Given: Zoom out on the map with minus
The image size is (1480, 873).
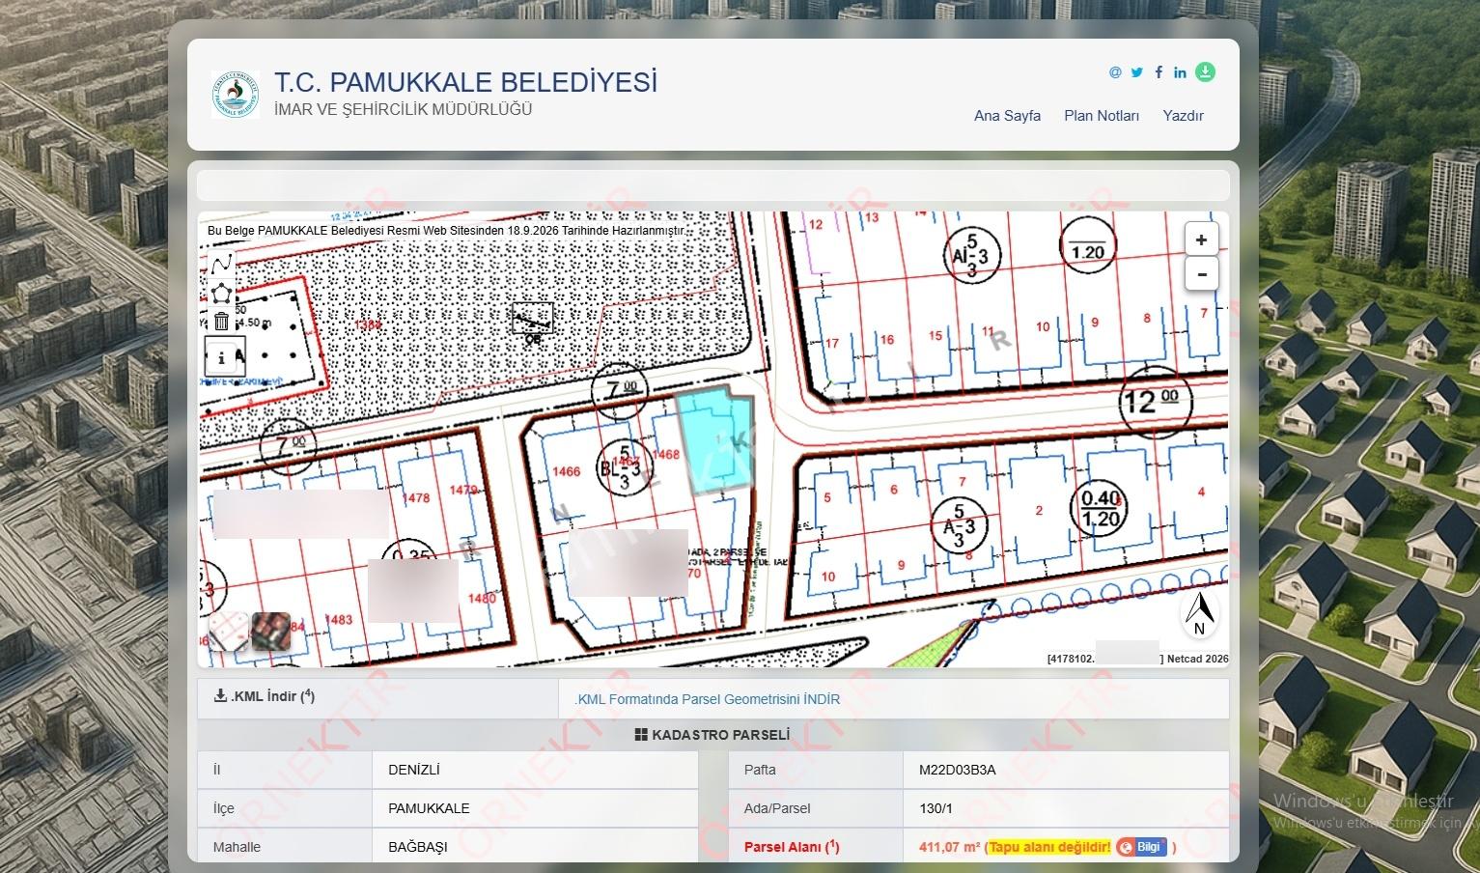Looking at the screenshot, I should click(x=1202, y=274).
